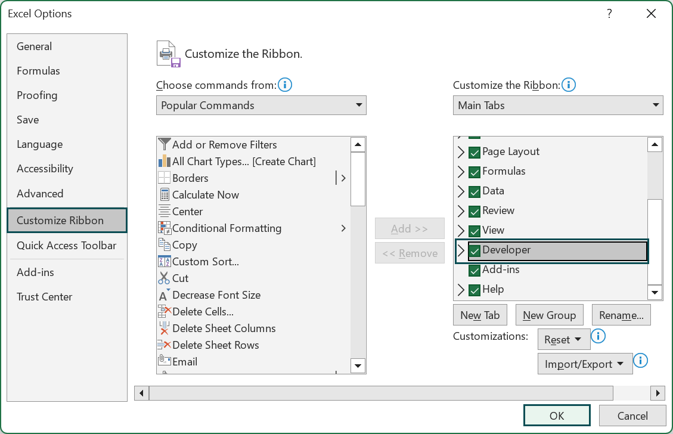This screenshot has height=434, width=673.
Task: Open the Proofing options category
Action: pyautogui.click(x=67, y=95)
